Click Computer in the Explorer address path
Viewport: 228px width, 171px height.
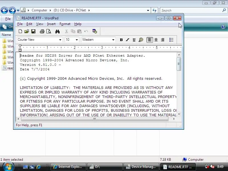[x=39, y=10]
